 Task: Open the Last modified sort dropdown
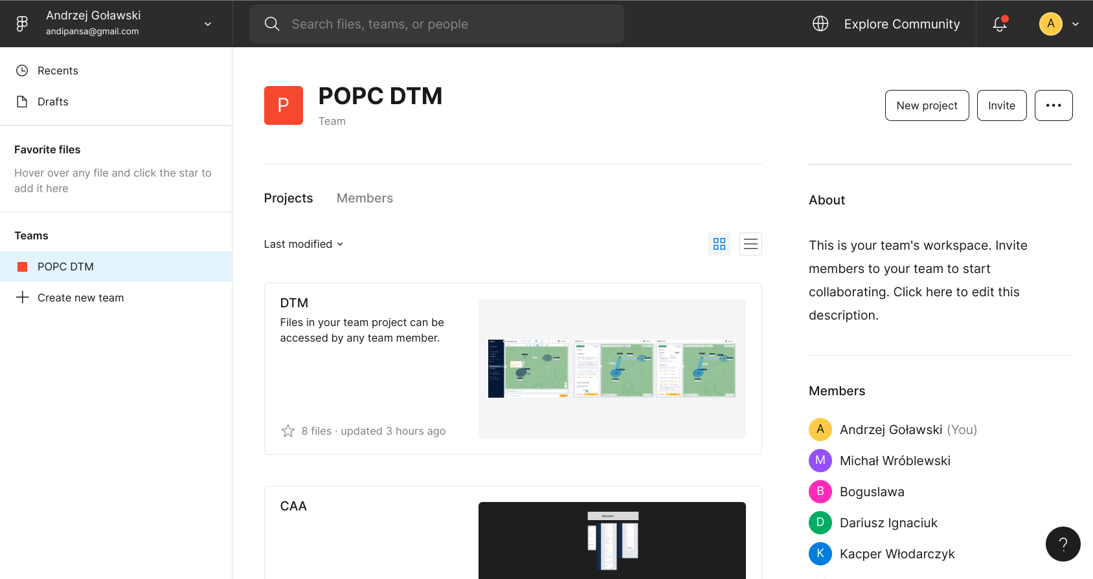304,244
